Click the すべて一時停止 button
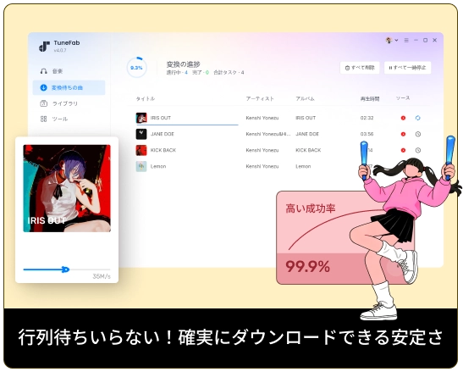This screenshot has width=463, height=372. (407, 68)
